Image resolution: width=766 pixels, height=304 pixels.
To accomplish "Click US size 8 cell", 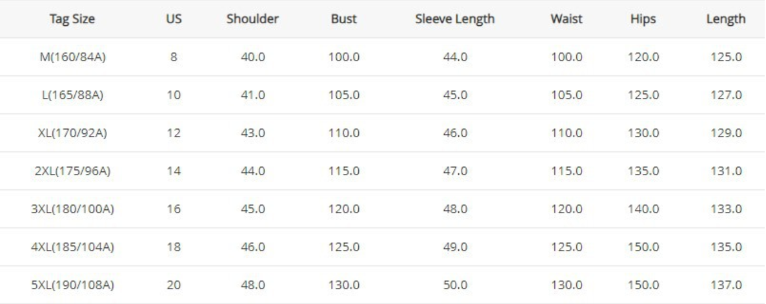I will click(x=173, y=57).
